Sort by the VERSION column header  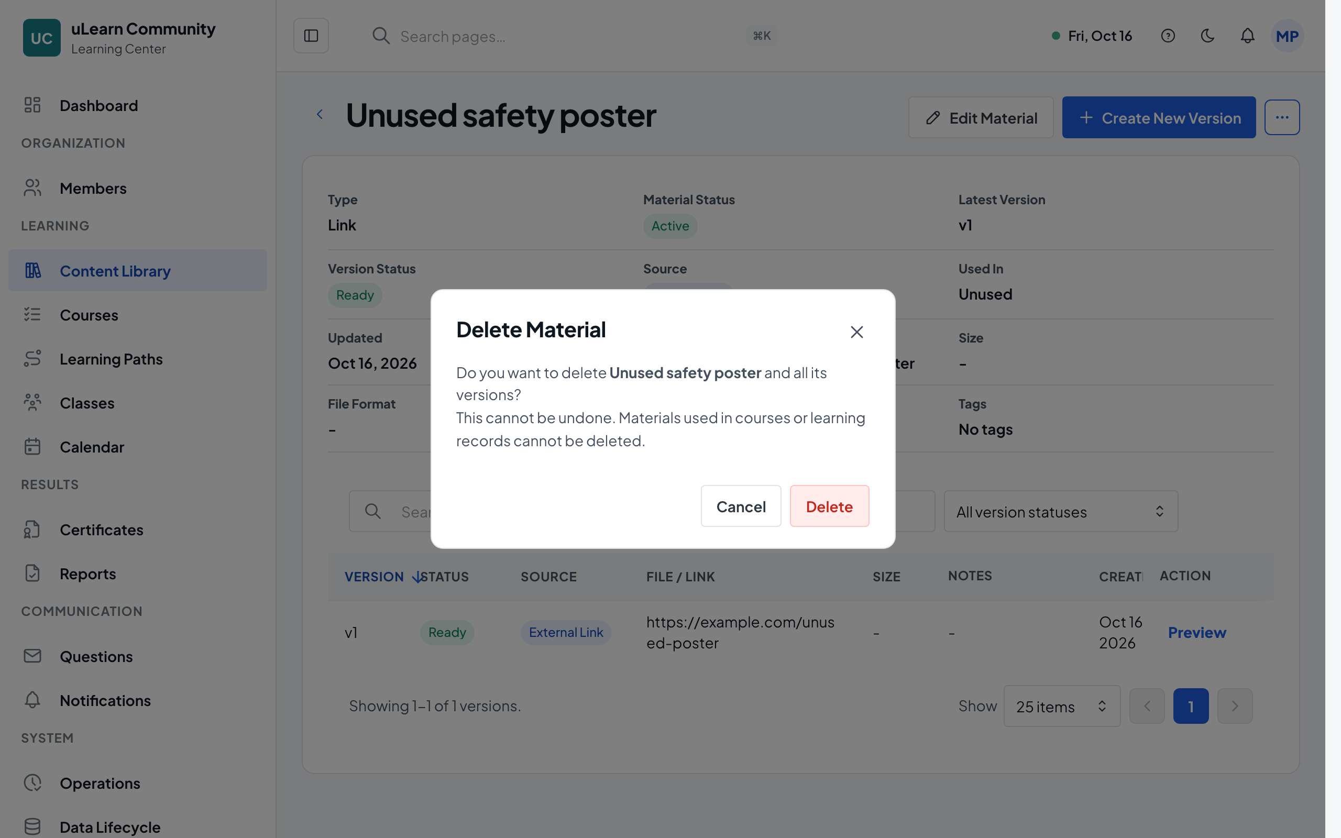coord(374,577)
